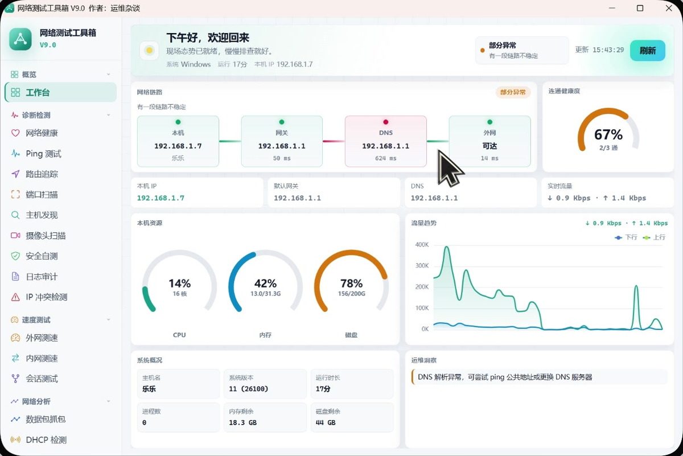The width and height of the screenshot is (683, 456).
Task: Click the 更新 15:43:29 timestamp
Action: (599, 50)
